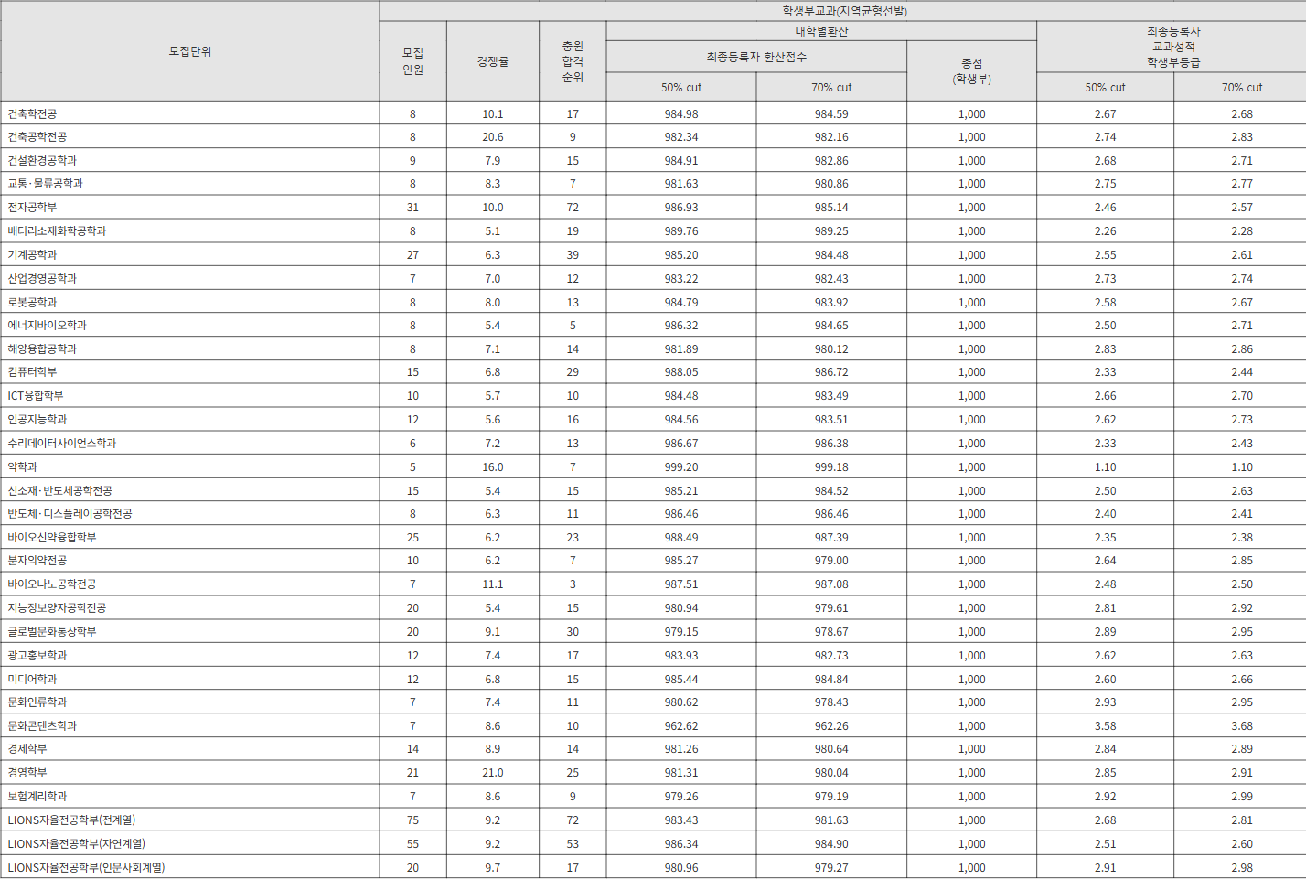This screenshot has width=1306, height=879.
Task: Select the 20.6 competition rate cell
Action: pos(492,137)
